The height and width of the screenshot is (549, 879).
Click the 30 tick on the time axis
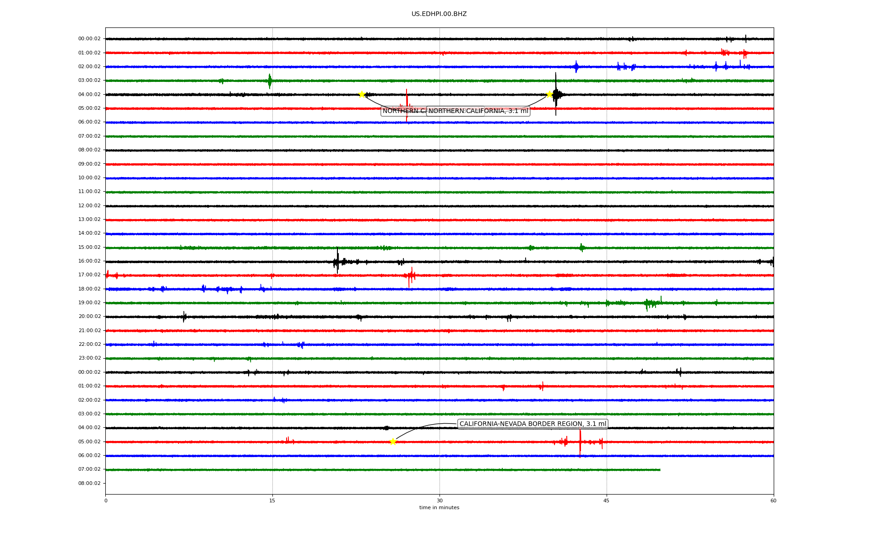pos(439,501)
